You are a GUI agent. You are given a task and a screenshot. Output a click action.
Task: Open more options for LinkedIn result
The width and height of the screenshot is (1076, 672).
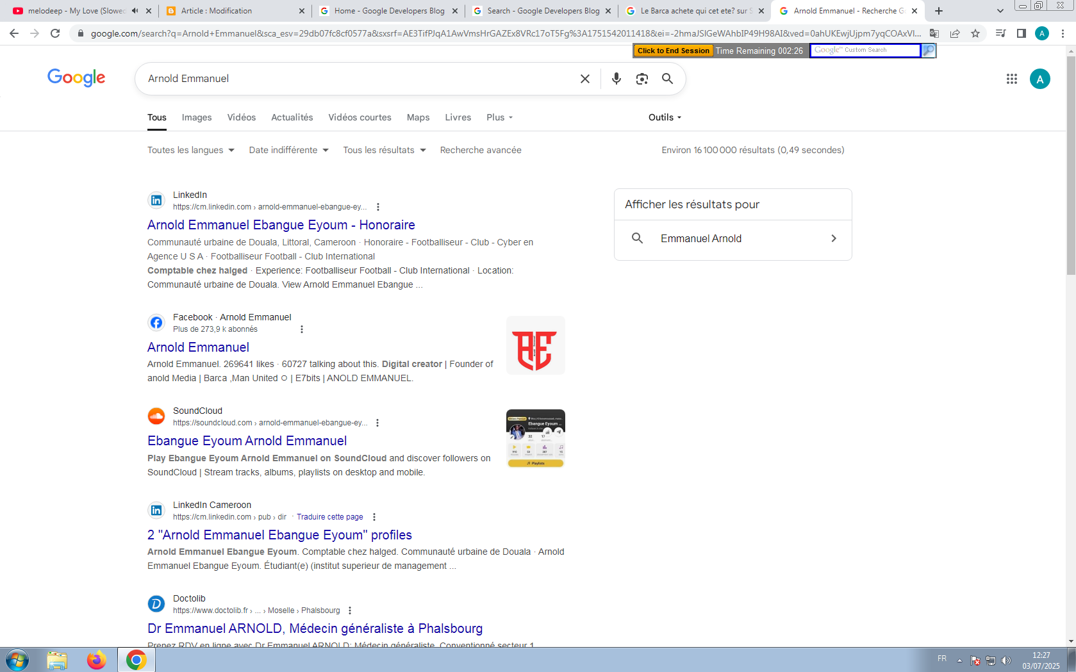coord(378,207)
